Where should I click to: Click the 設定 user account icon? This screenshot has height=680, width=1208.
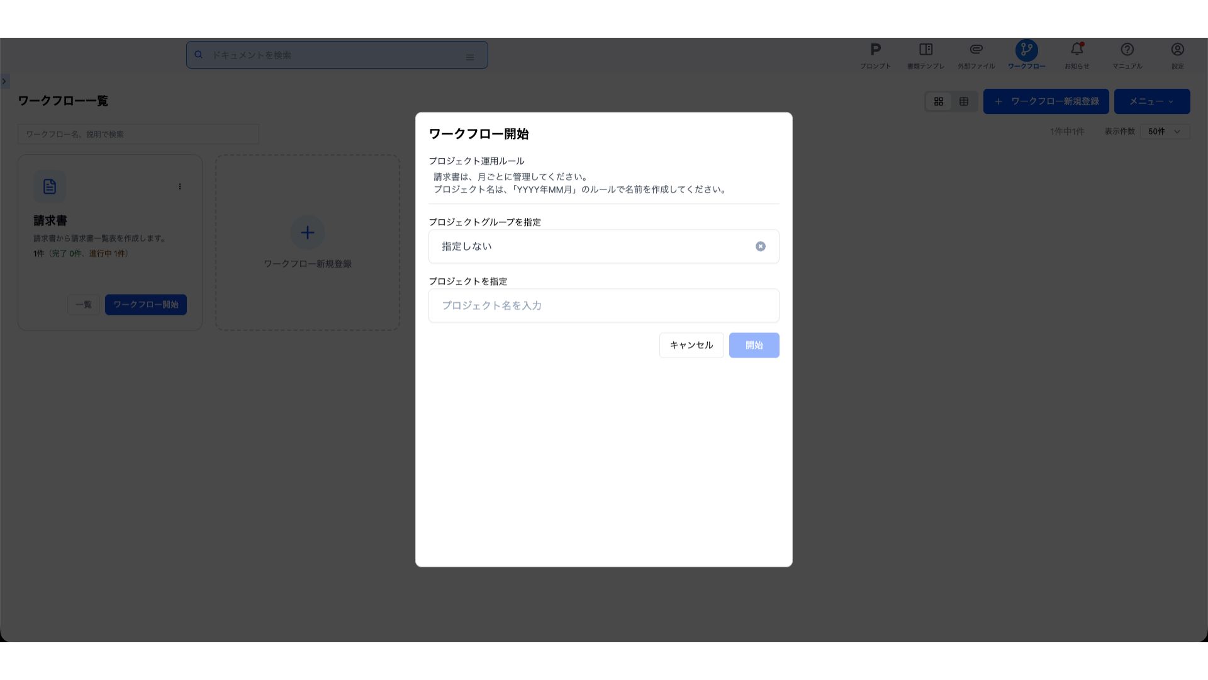pyautogui.click(x=1177, y=50)
